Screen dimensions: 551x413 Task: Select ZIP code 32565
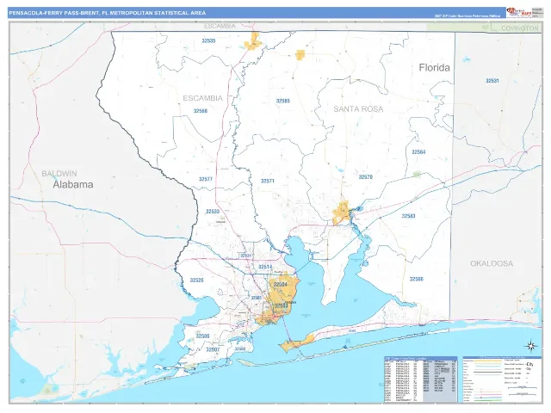283,101
